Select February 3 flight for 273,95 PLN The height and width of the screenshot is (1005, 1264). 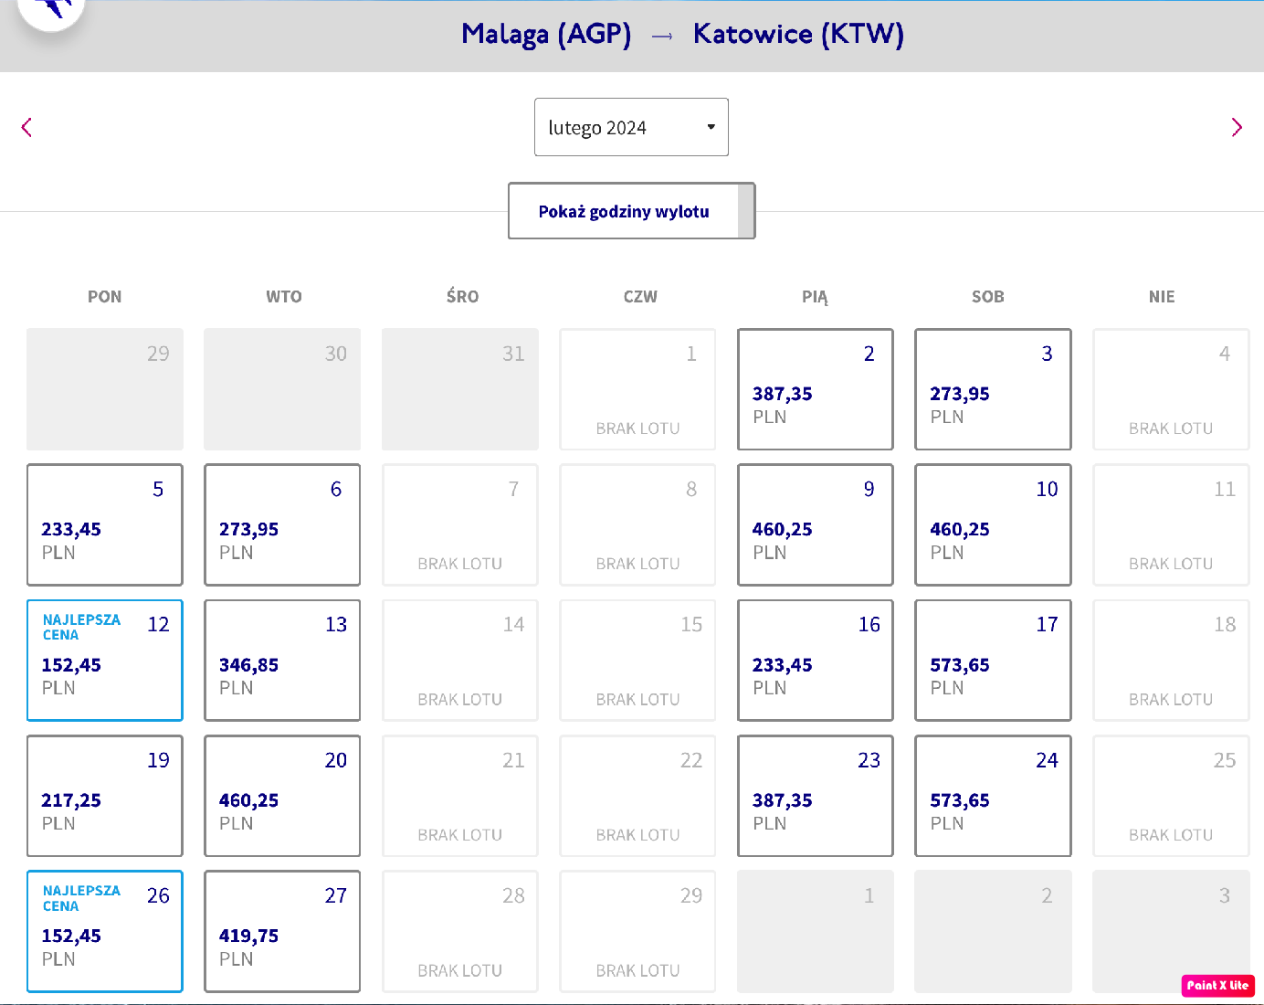click(x=993, y=389)
